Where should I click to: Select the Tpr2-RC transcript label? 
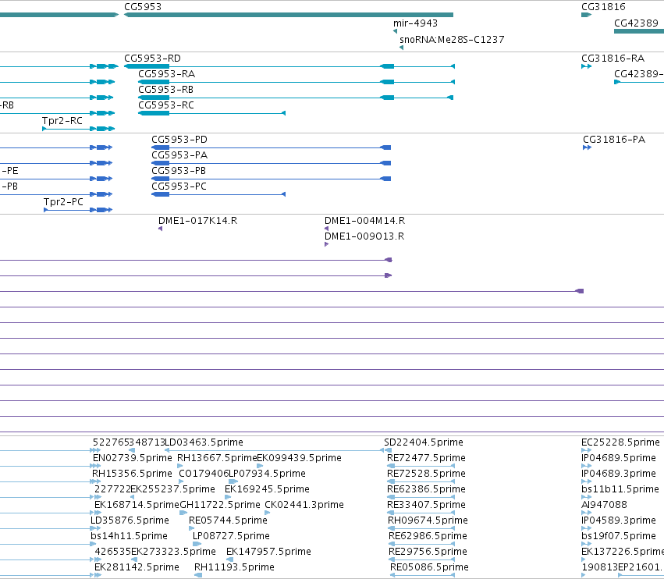(x=62, y=121)
